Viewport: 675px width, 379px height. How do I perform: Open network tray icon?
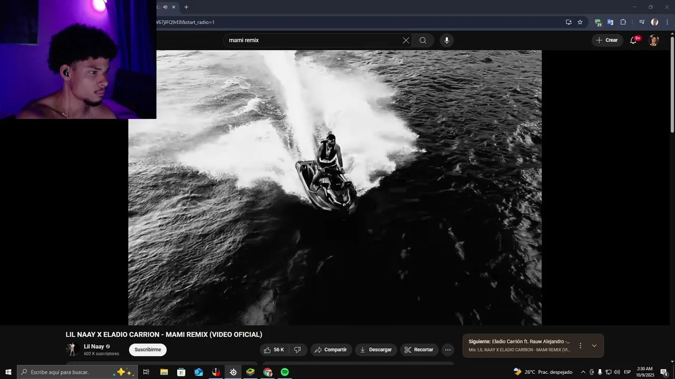608,372
